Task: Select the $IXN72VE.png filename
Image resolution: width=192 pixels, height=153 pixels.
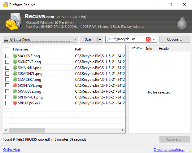Action: tap(29, 62)
